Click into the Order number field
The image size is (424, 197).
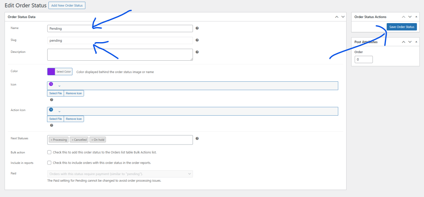click(364, 59)
